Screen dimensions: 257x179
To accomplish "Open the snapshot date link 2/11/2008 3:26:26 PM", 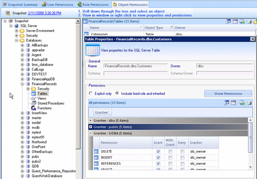I will [44, 13].
